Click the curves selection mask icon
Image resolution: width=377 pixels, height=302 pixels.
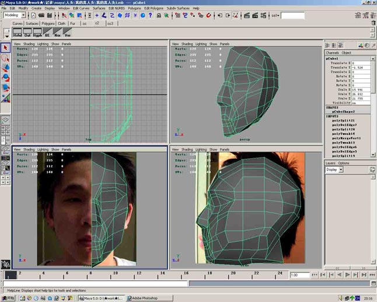112,15
